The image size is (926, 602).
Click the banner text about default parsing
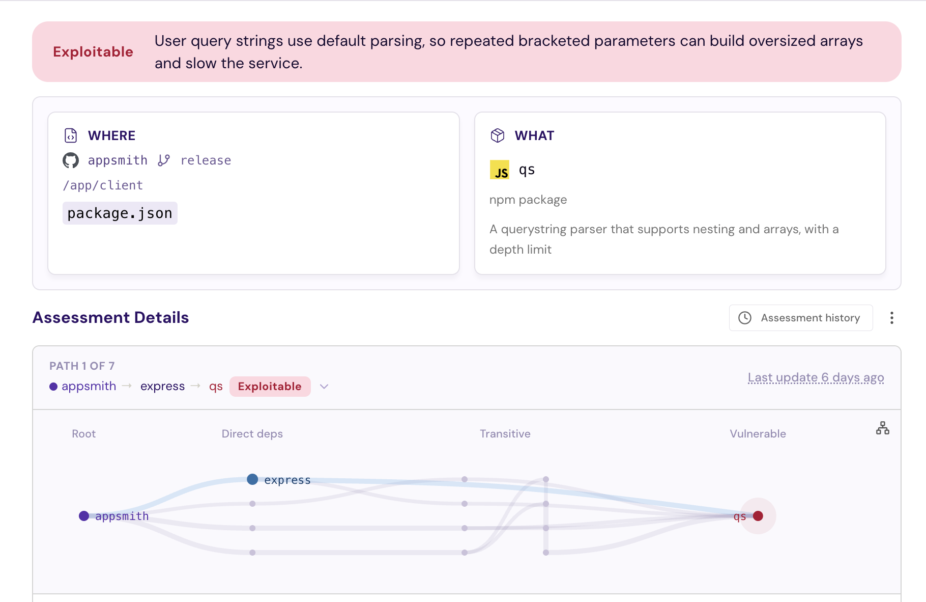pyautogui.click(x=509, y=52)
